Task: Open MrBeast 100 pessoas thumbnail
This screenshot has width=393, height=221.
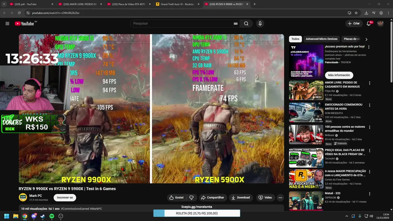Action: click(x=306, y=134)
